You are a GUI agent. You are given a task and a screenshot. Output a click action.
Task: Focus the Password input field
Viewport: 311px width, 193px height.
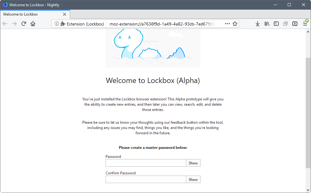coord(146,163)
